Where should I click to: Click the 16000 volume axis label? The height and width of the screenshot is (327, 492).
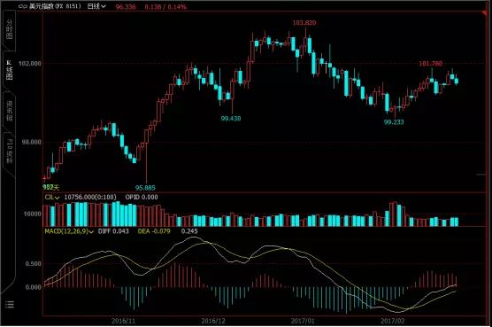click(33, 214)
